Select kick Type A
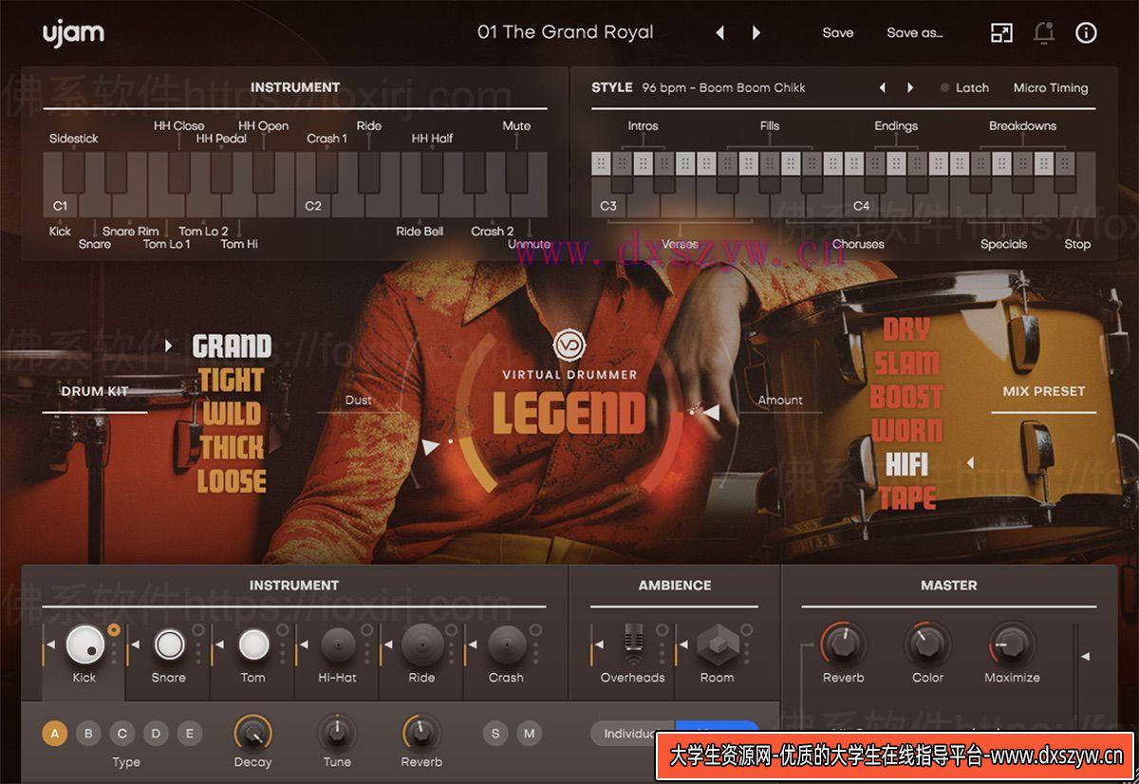1139x784 pixels. tap(55, 733)
